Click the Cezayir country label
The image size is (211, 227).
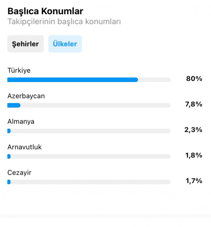(19, 173)
